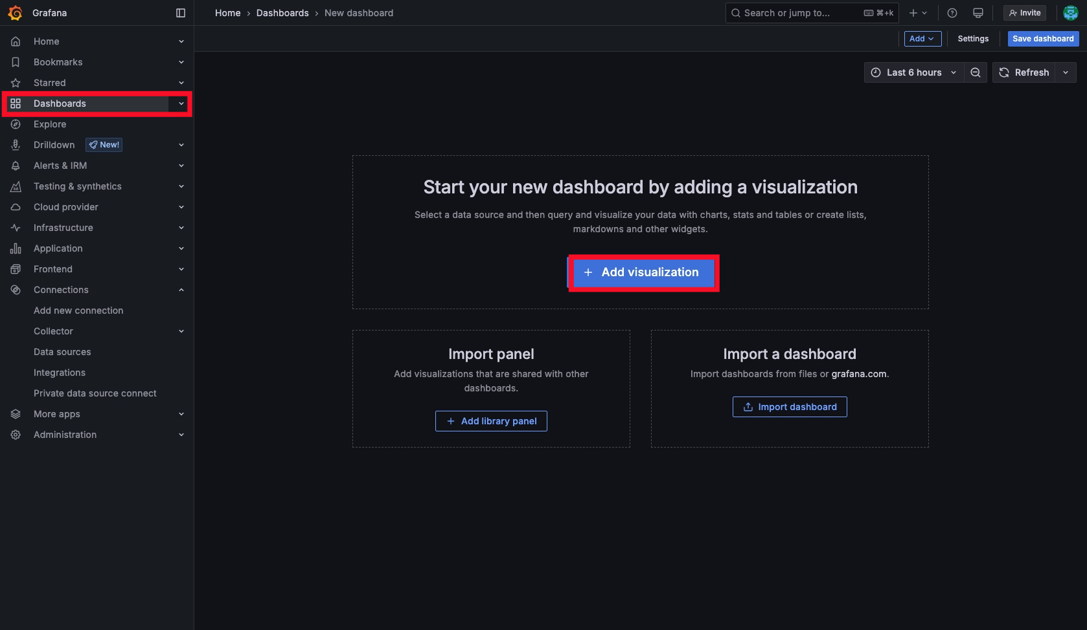The image size is (1087, 630).
Task: Click the zoom out time range icon
Action: [976, 72]
